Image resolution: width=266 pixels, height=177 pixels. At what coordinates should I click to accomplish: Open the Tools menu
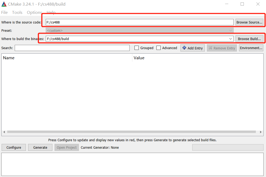(x=17, y=12)
